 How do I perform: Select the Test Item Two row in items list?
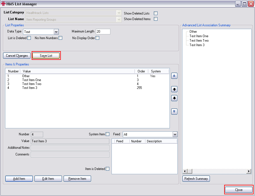pos(87,84)
